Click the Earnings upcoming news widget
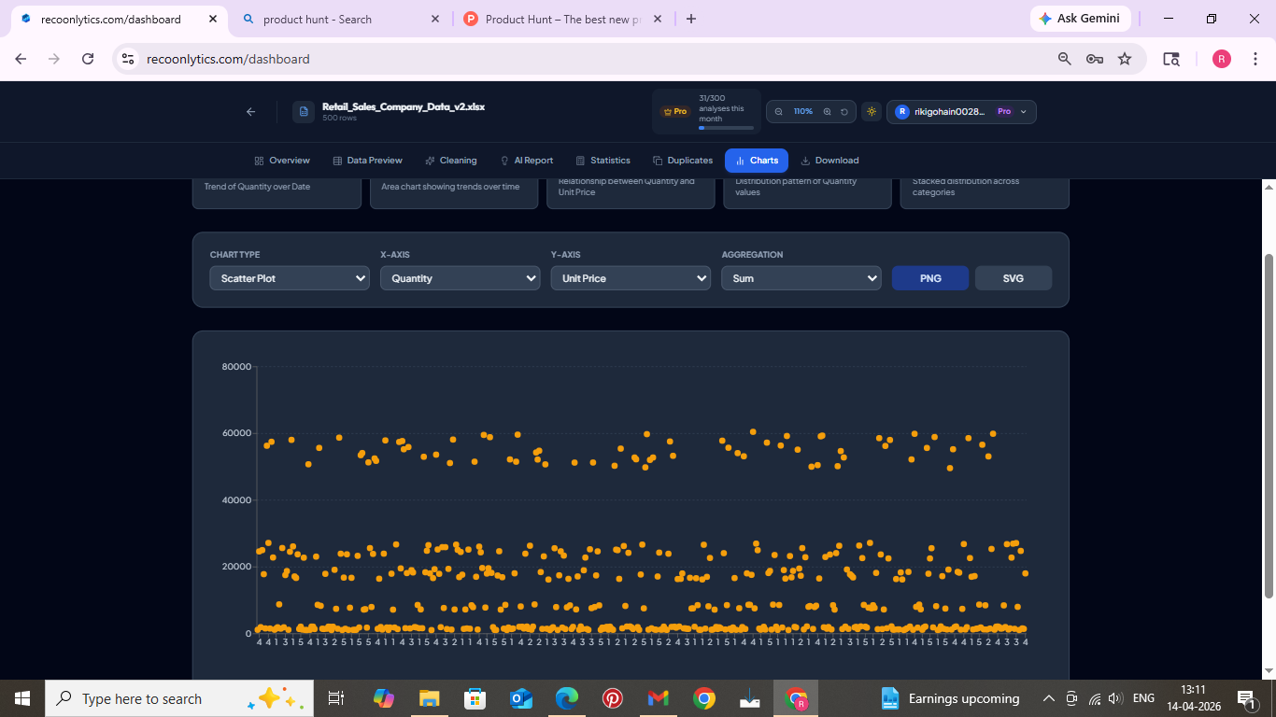The image size is (1276, 717). [950, 698]
